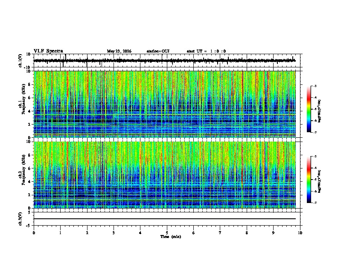
Task: Click the ch.1(V) waveform axis label
Action: pos(20,61)
